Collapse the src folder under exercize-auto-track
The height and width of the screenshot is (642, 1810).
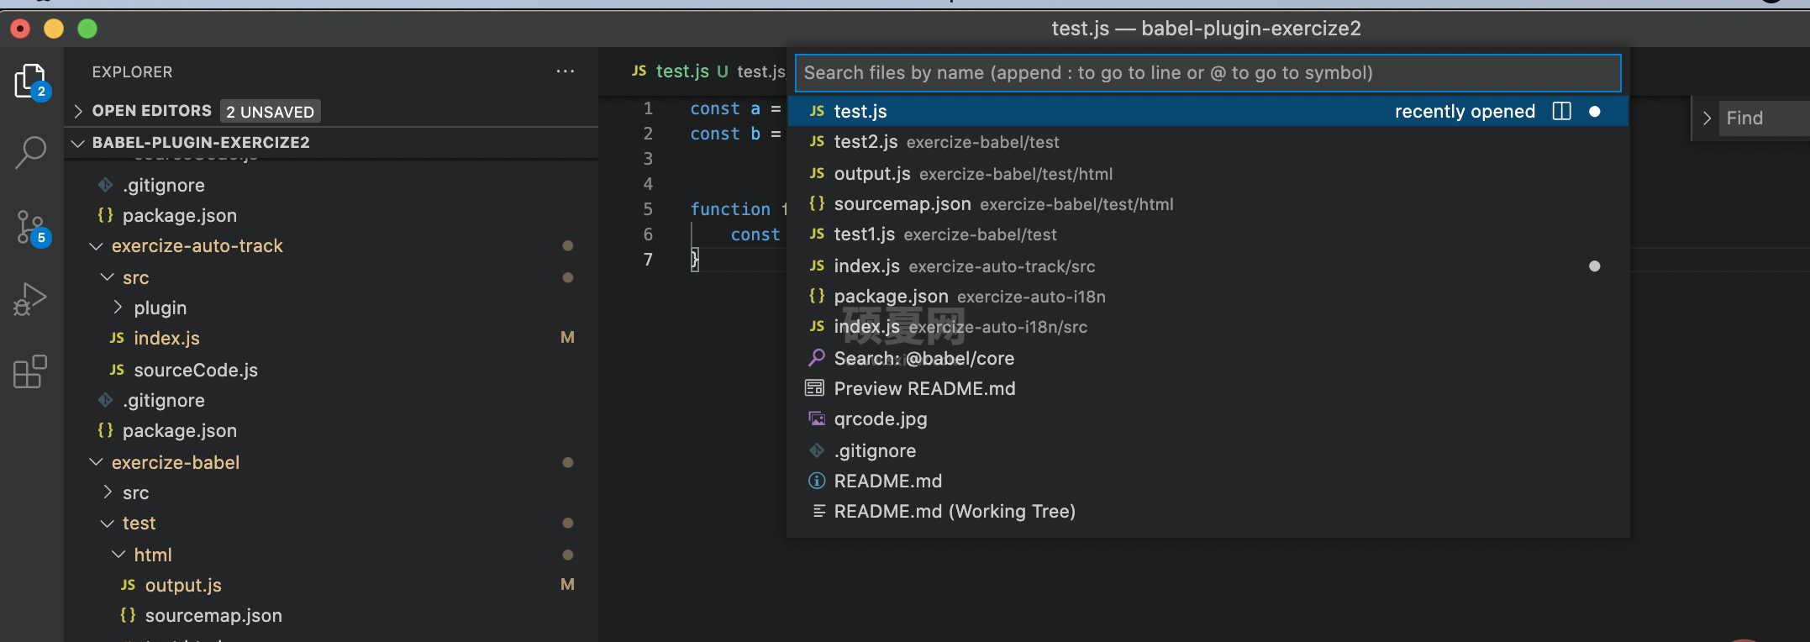point(108,277)
